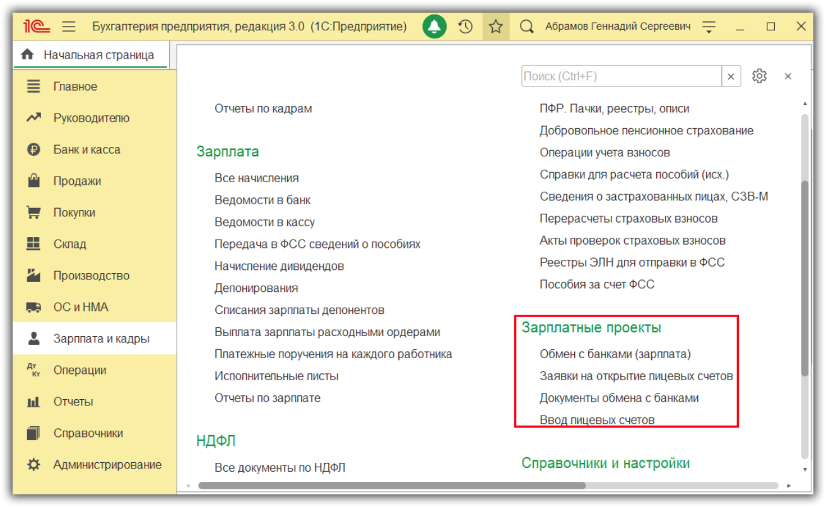Open the Операции section
Viewport: 826px width, 507px height.
[x=95, y=370]
